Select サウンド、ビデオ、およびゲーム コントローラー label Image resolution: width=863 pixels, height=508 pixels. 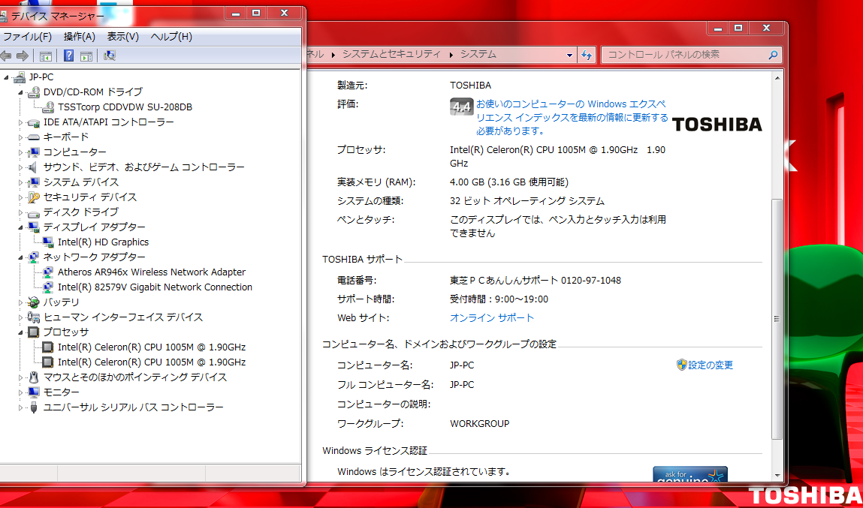point(144,167)
